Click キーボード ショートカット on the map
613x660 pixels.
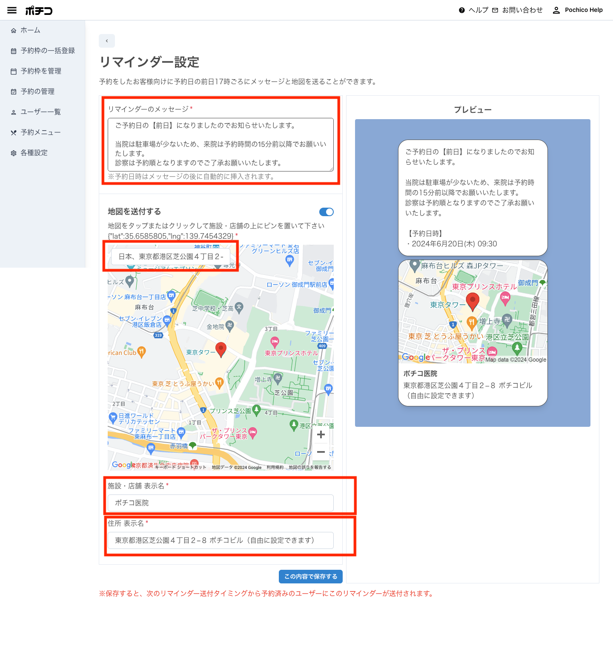(x=180, y=467)
